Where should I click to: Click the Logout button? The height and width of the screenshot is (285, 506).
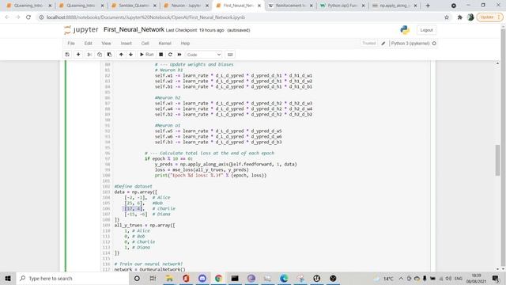[x=426, y=30]
